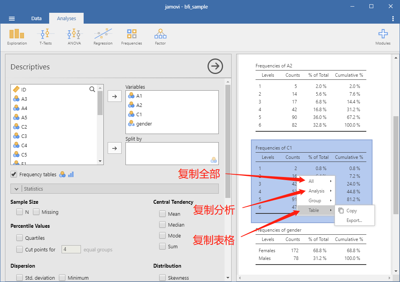Open the Frequencies analyses menu

132,37
